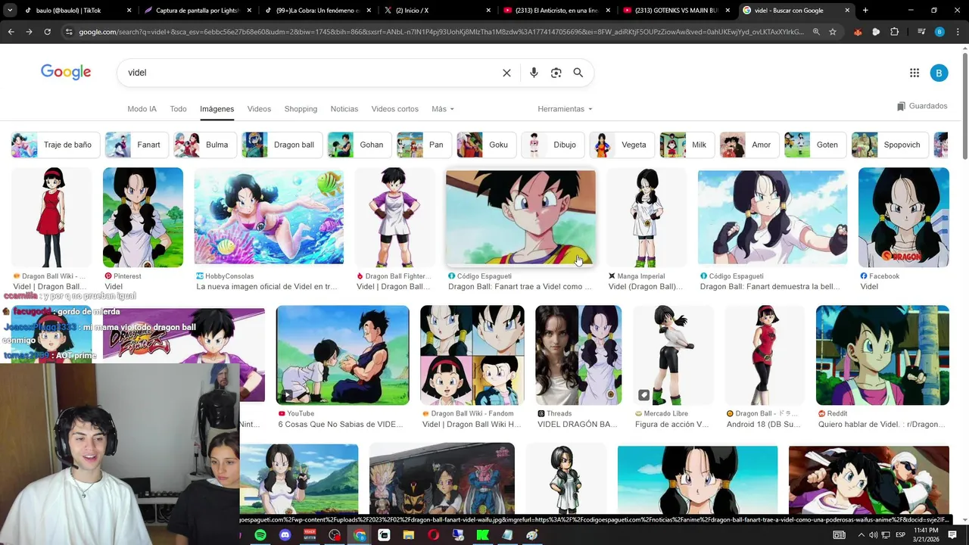Image resolution: width=969 pixels, height=545 pixels.
Task: Expand the Herramientas dropdown
Action: [565, 109]
